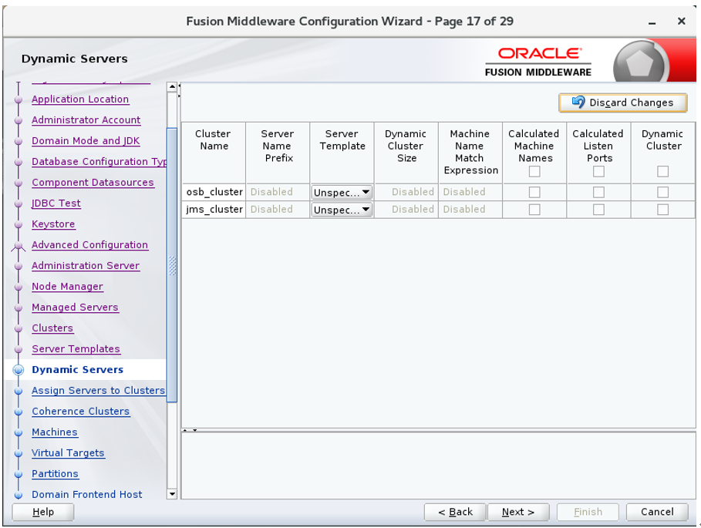701x528 pixels.
Task: Click the greyed-out Finish button
Action: pyautogui.click(x=588, y=512)
